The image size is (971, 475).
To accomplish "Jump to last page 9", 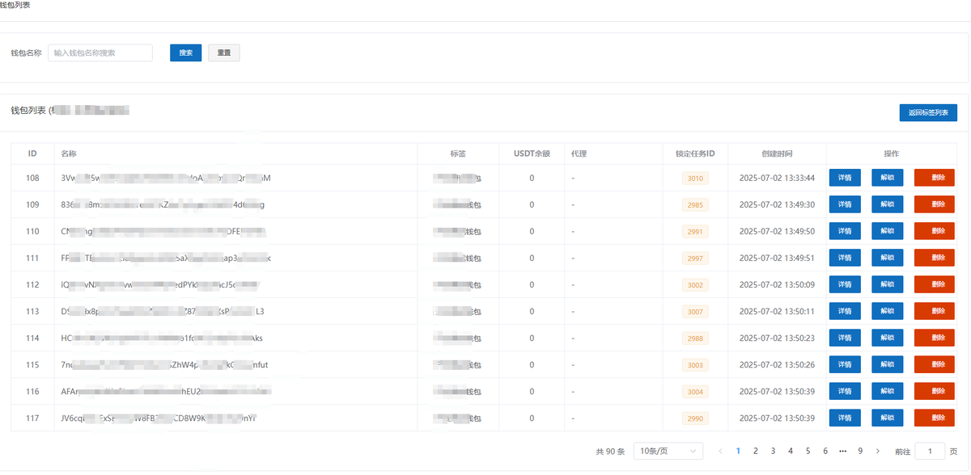I will click(860, 451).
